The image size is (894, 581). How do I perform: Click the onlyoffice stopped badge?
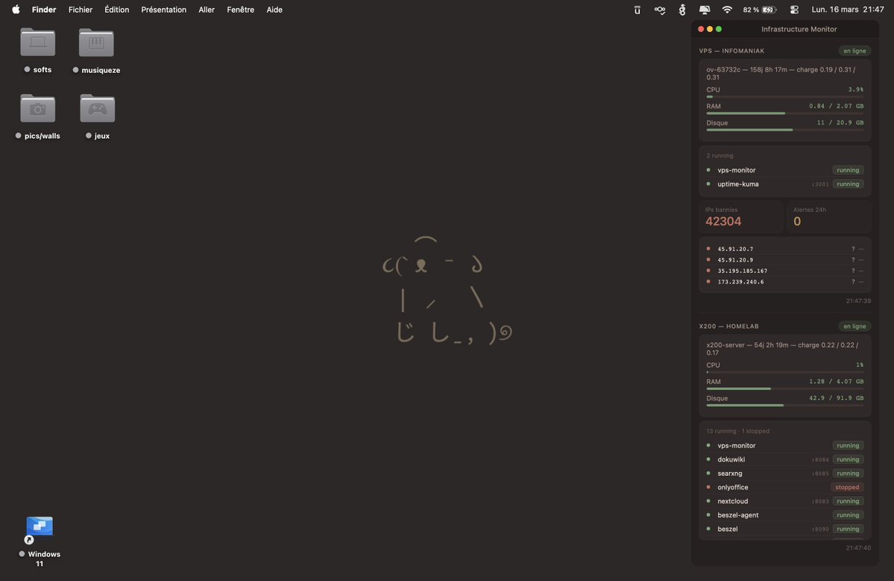coord(847,488)
